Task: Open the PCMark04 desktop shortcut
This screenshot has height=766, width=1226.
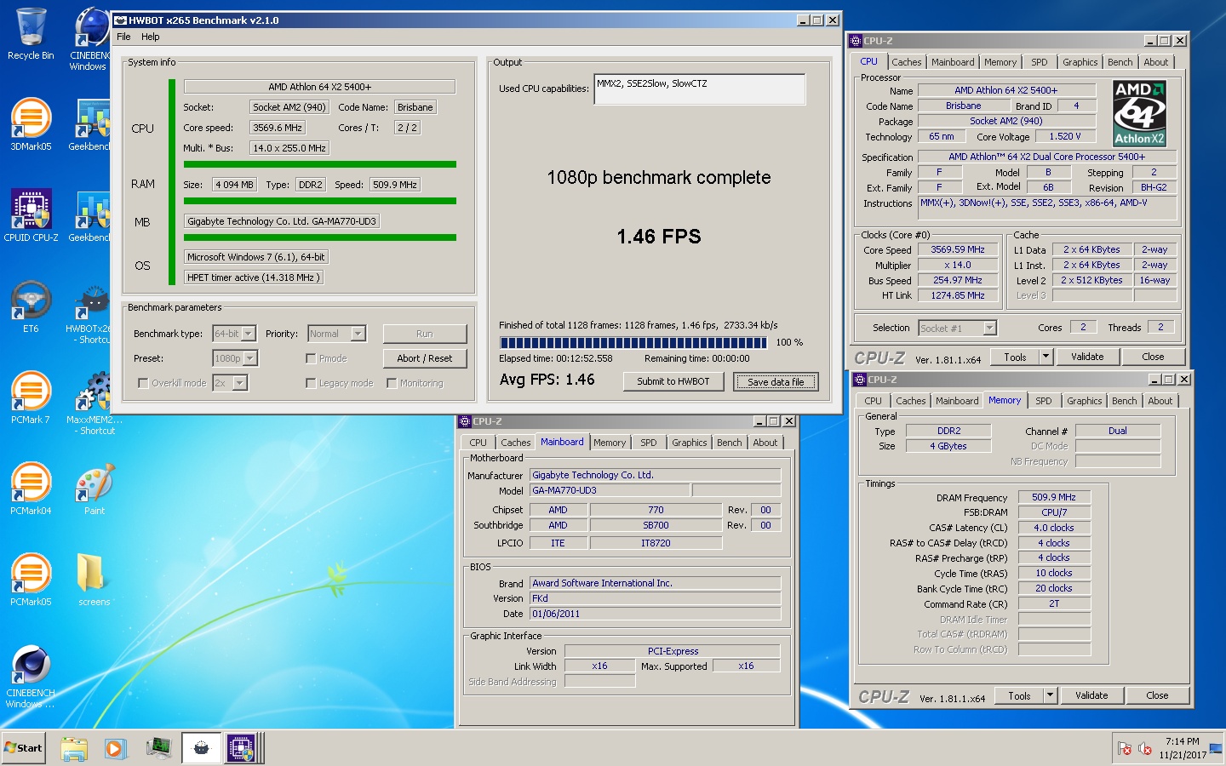Action: (x=31, y=489)
